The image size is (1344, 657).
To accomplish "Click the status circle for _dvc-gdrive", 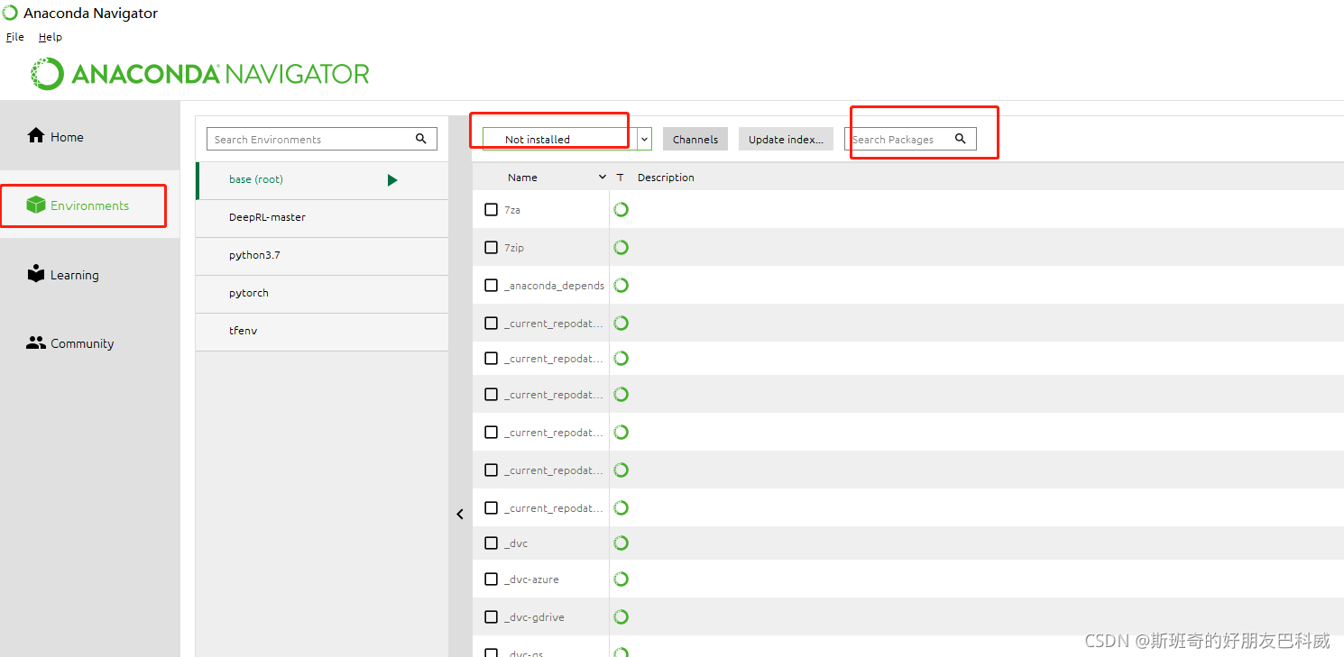I will click(x=621, y=617).
